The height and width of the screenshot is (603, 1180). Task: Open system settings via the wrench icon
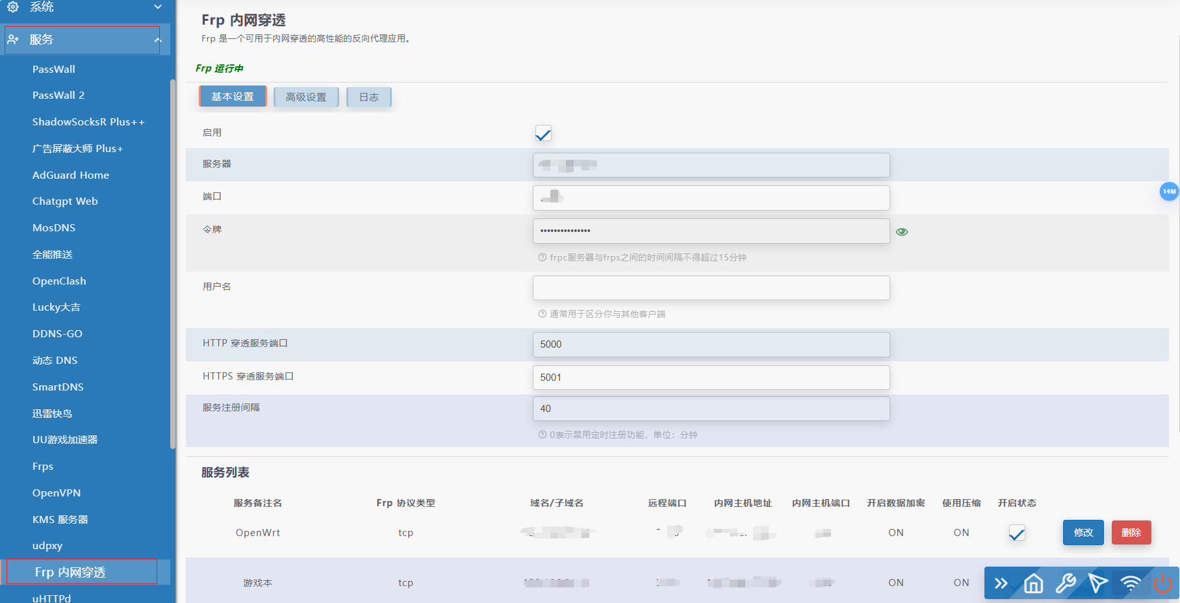coord(1066,584)
